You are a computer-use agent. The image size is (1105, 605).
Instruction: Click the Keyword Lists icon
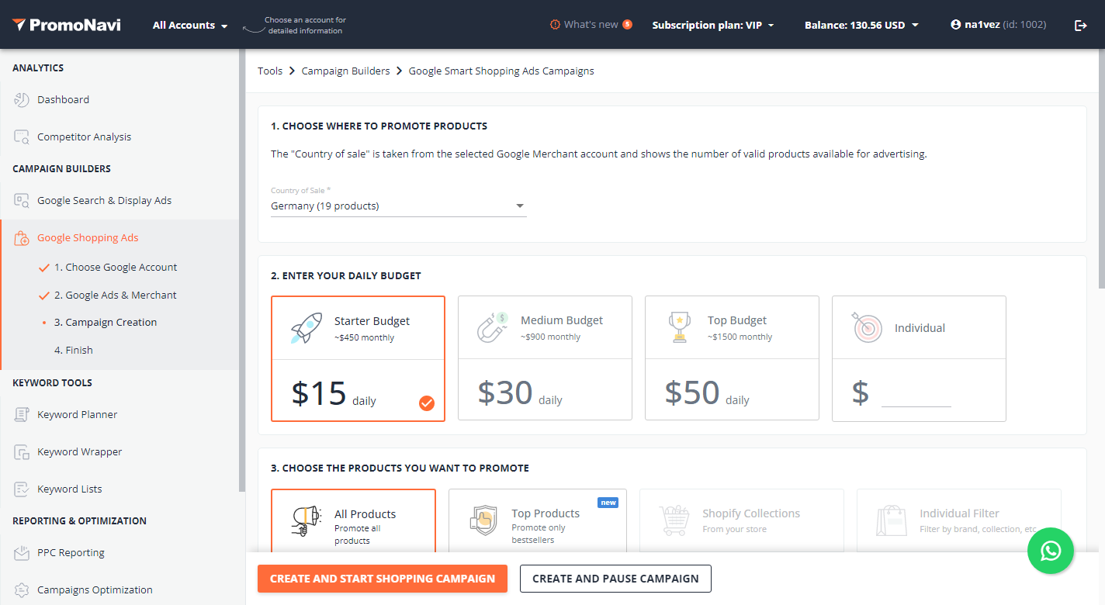pyautogui.click(x=22, y=489)
